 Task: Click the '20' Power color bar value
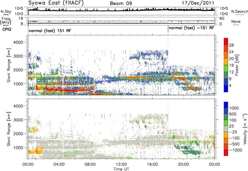coord(231,59)
